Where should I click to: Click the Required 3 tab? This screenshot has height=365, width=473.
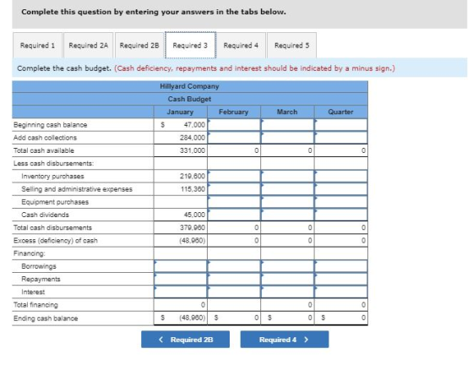tap(190, 46)
